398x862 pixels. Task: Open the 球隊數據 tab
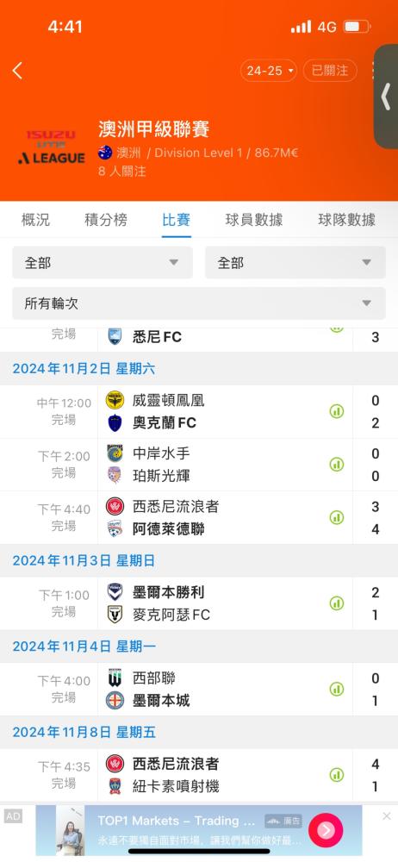(347, 220)
